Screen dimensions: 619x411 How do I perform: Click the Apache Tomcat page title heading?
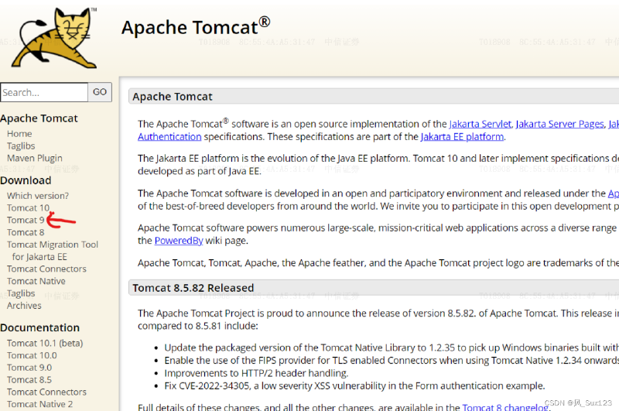[x=196, y=27]
